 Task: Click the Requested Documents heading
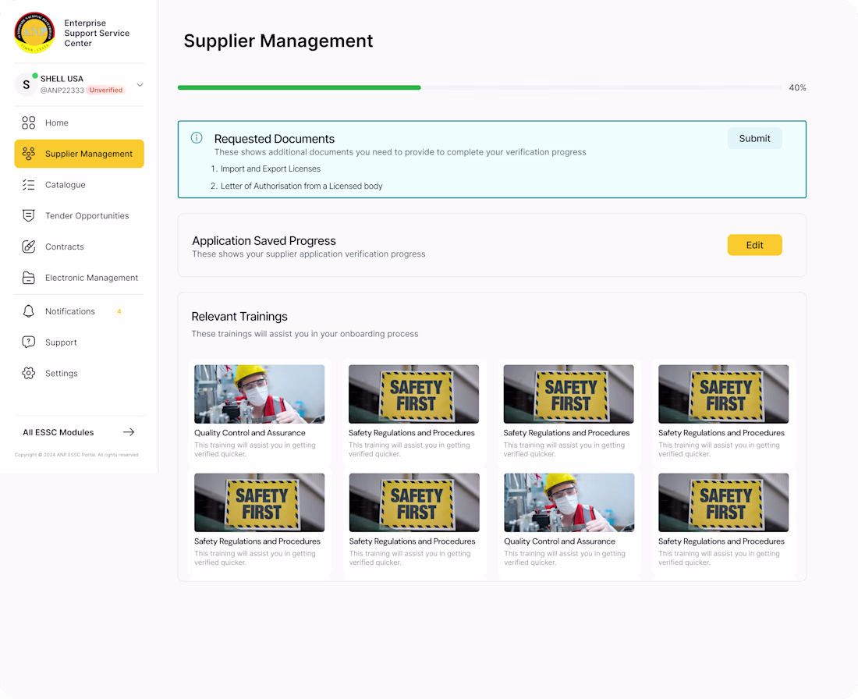point(274,139)
